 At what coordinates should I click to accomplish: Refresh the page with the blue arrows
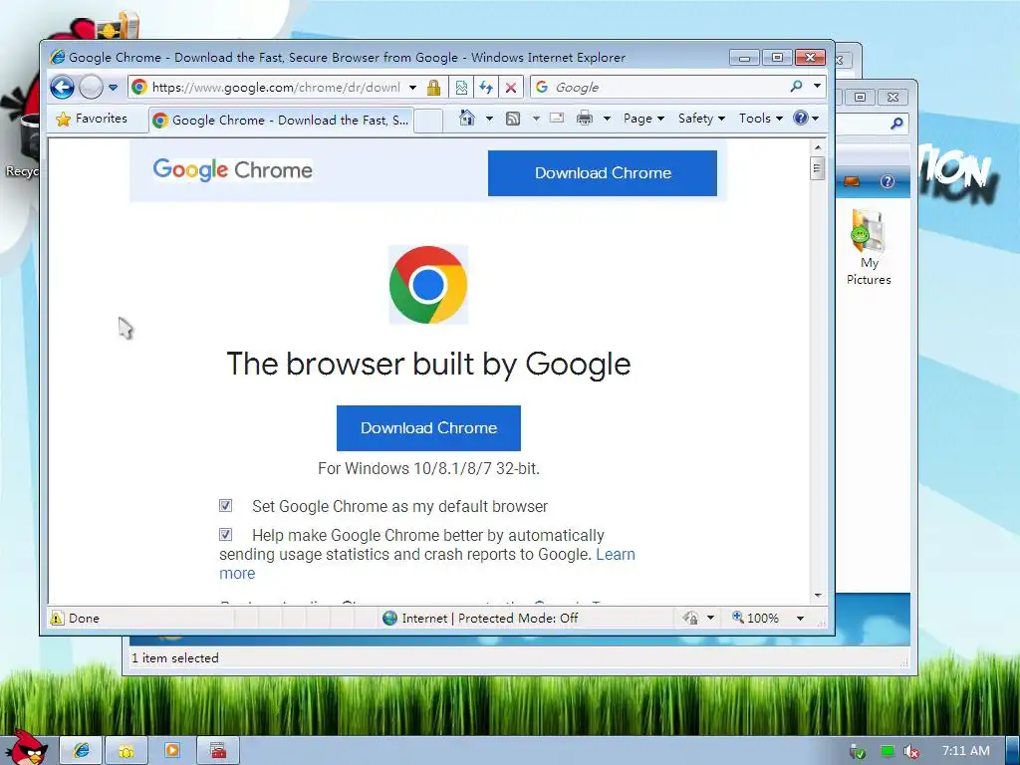486,88
